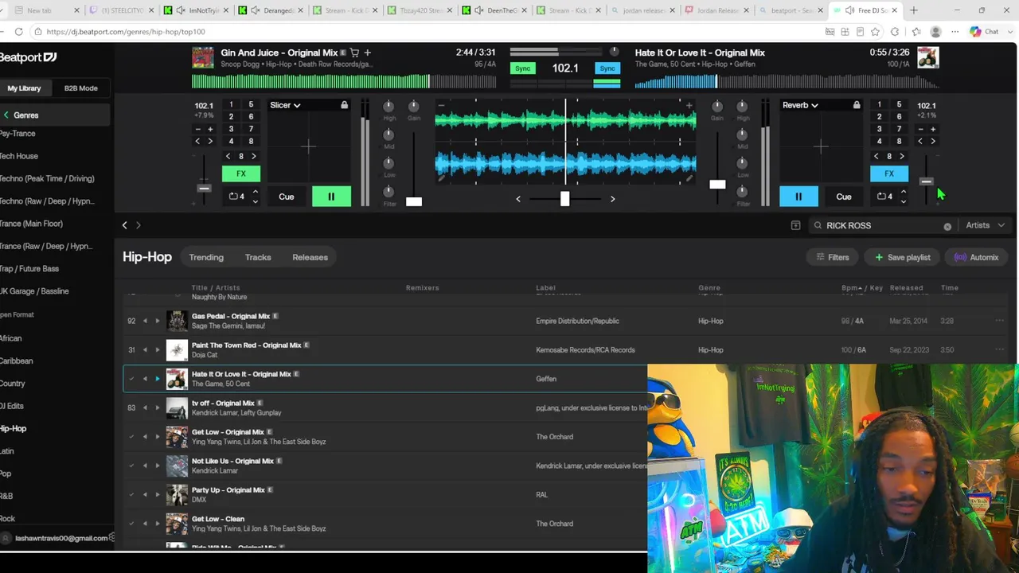Pause the right deck playback
Image resolution: width=1019 pixels, height=573 pixels.
click(x=798, y=197)
